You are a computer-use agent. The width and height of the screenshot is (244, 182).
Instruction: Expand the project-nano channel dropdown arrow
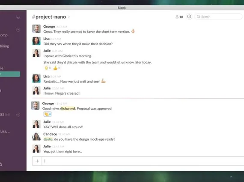69,17
